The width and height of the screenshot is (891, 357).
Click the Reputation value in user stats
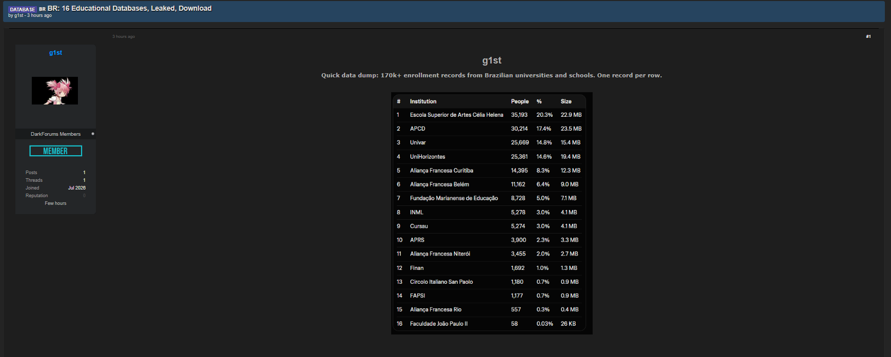pyautogui.click(x=84, y=196)
